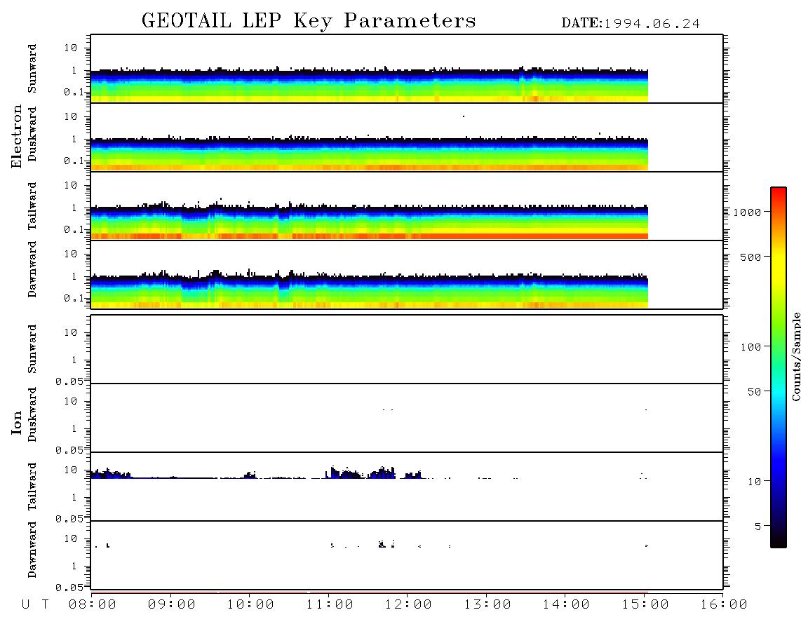801x617 pixels.
Task: Click the Ion Tailward blue burst near 08:00
Action: pos(110,473)
